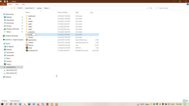Open the File ribbon tab
This screenshot has height=106, width=189.
3,4
